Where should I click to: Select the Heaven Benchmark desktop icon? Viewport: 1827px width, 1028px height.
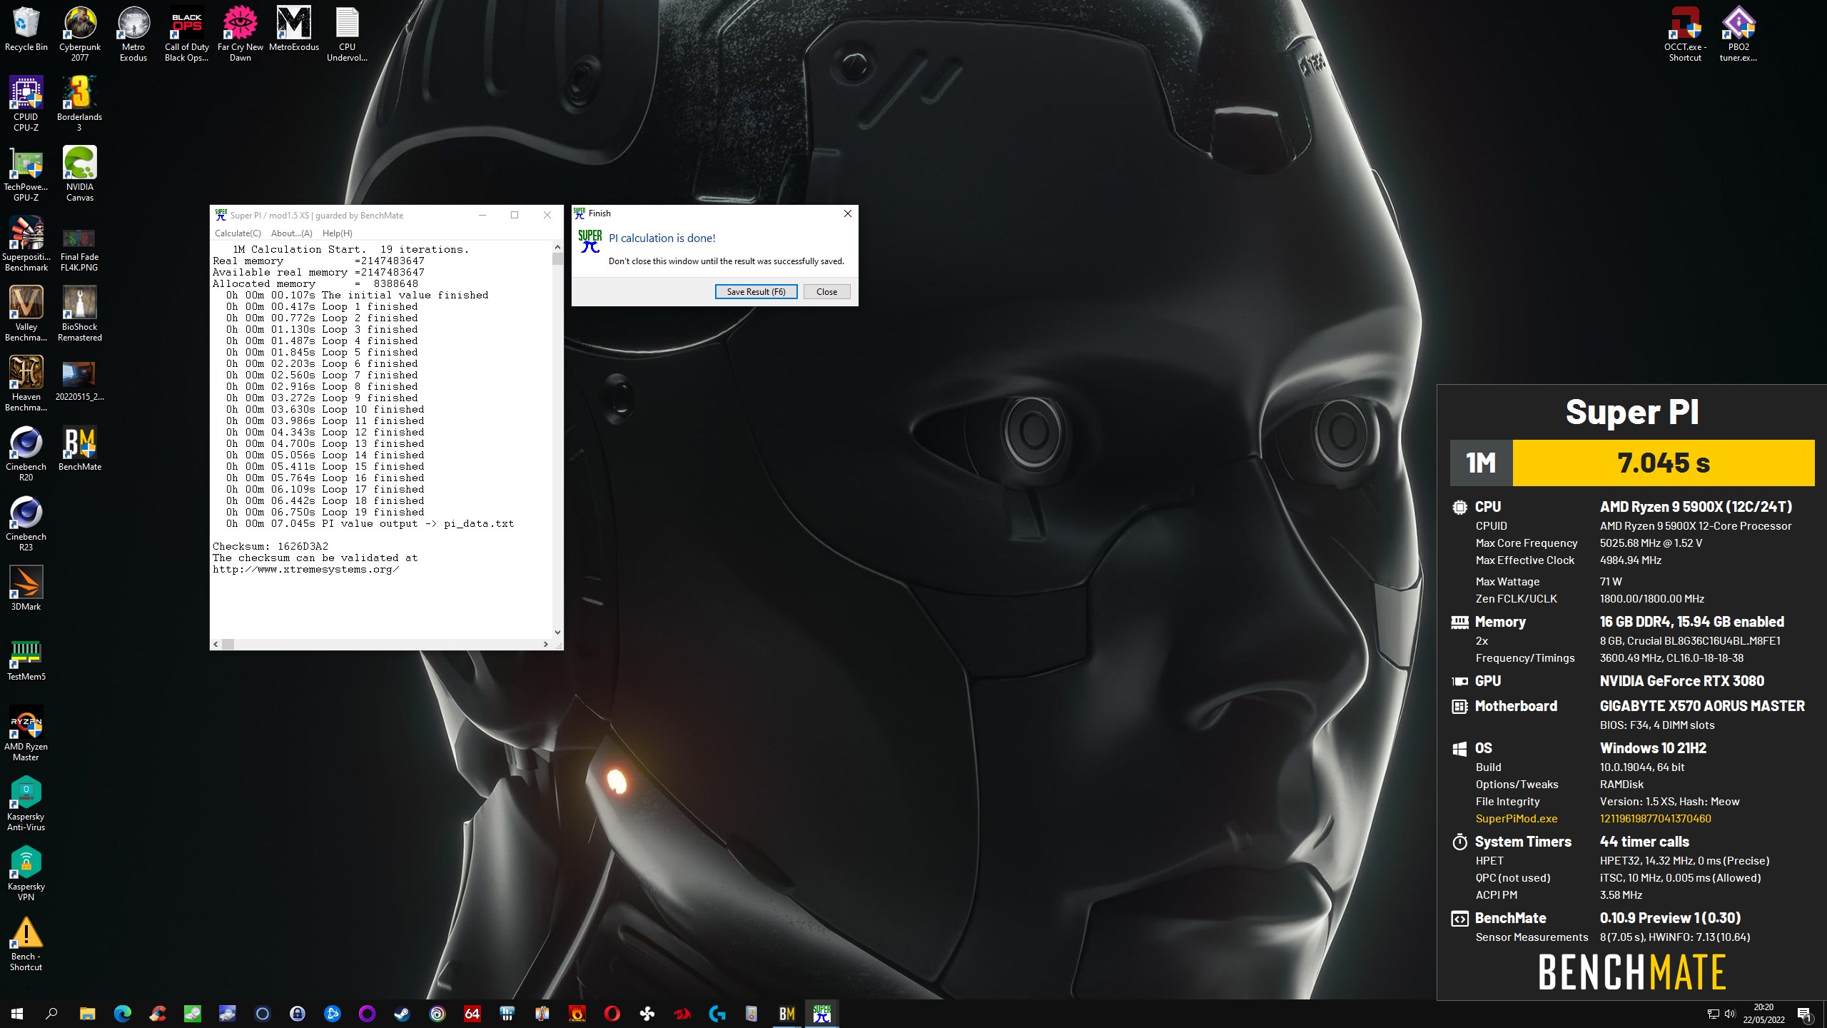[26, 384]
